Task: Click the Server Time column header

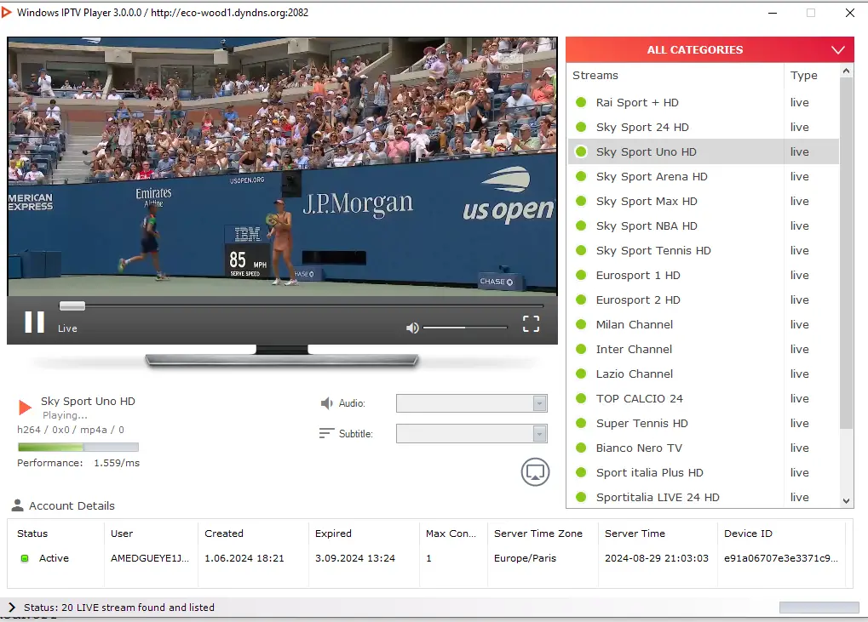Action: coord(635,534)
